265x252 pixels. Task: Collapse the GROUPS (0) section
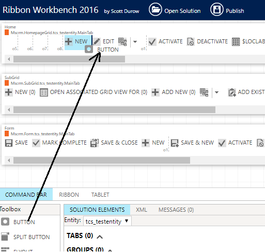tap(110, 250)
